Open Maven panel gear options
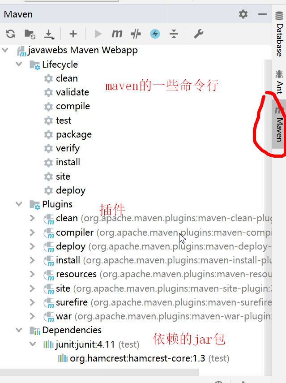This screenshot has height=383, width=286. coord(243,14)
